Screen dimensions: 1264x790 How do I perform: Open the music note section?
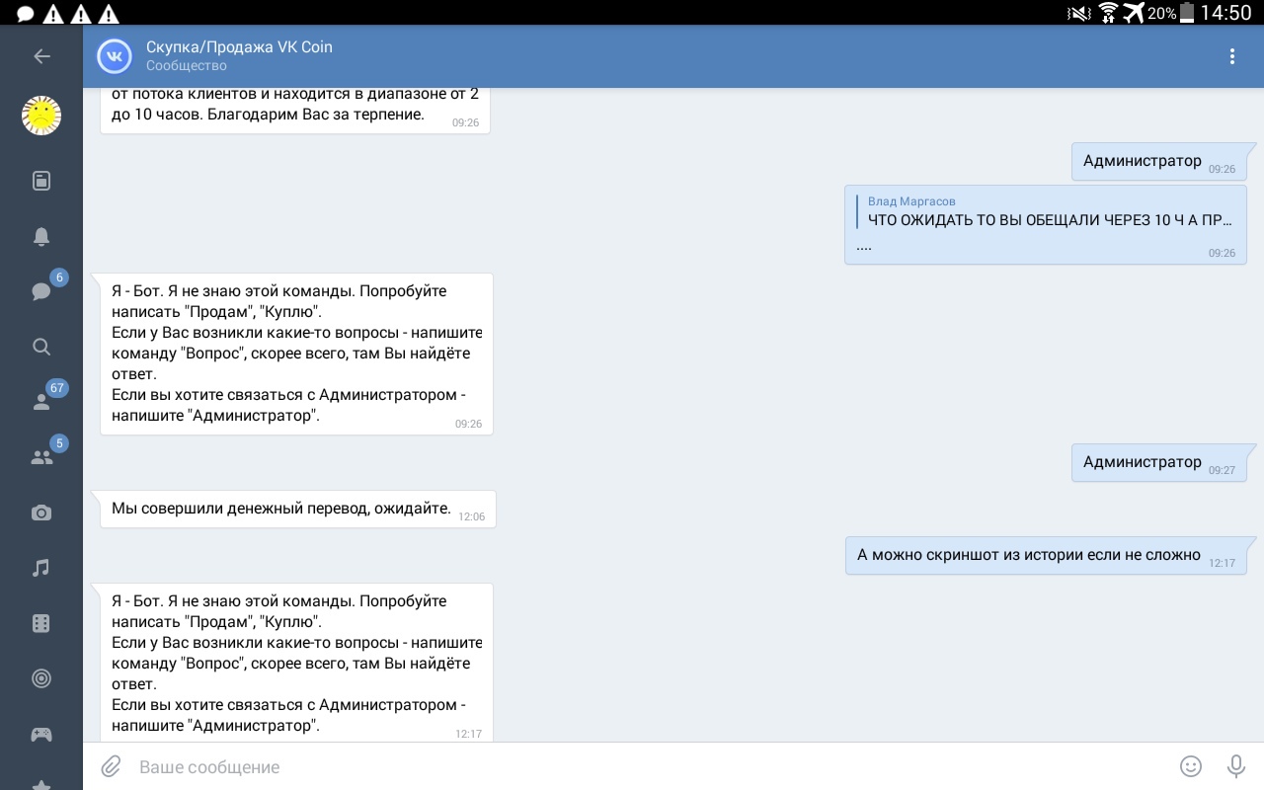41,568
